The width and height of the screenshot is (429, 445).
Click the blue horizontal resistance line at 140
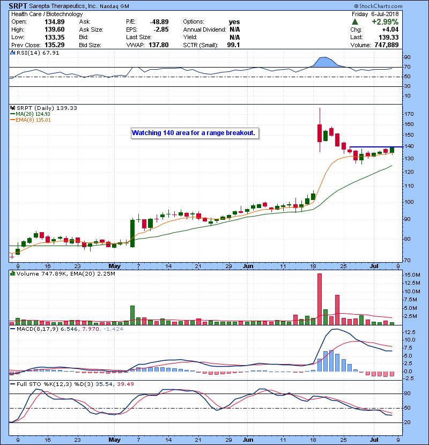[376, 147]
